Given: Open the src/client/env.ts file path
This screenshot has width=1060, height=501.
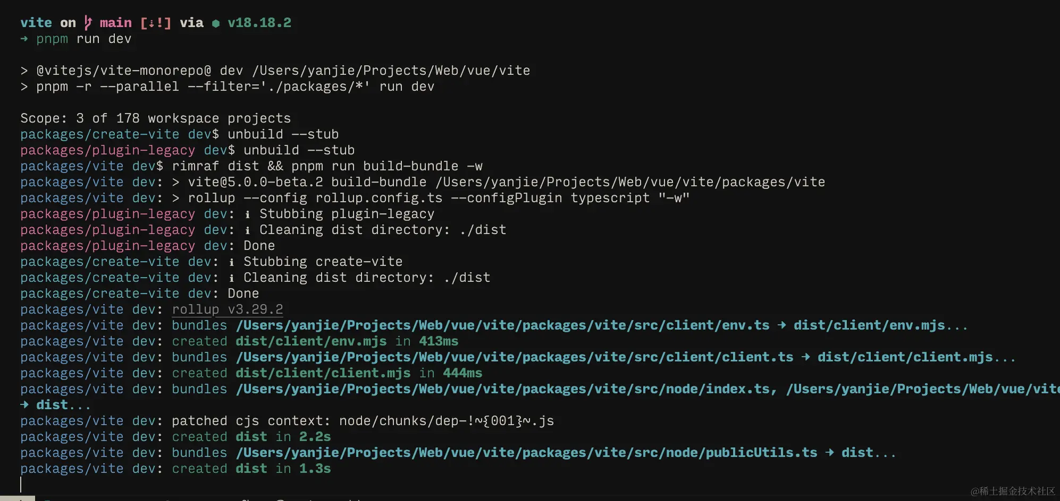Looking at the screenshot, I should pyautogui.click(x=503, y=325).
